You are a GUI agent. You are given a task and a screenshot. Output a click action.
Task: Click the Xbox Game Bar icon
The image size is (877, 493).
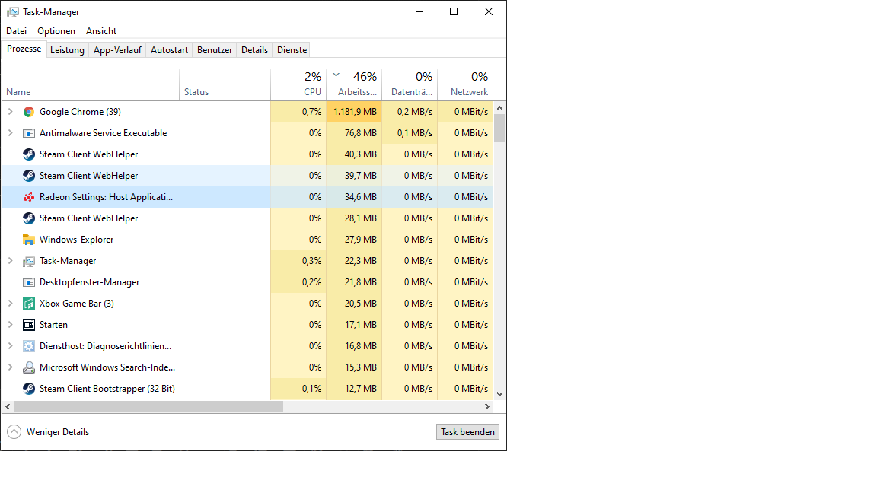[28, 304]
